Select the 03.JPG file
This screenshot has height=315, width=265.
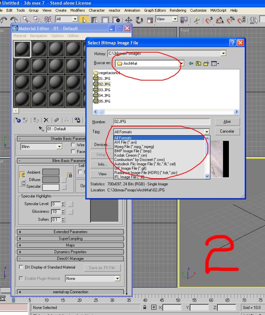coord(102,90)
